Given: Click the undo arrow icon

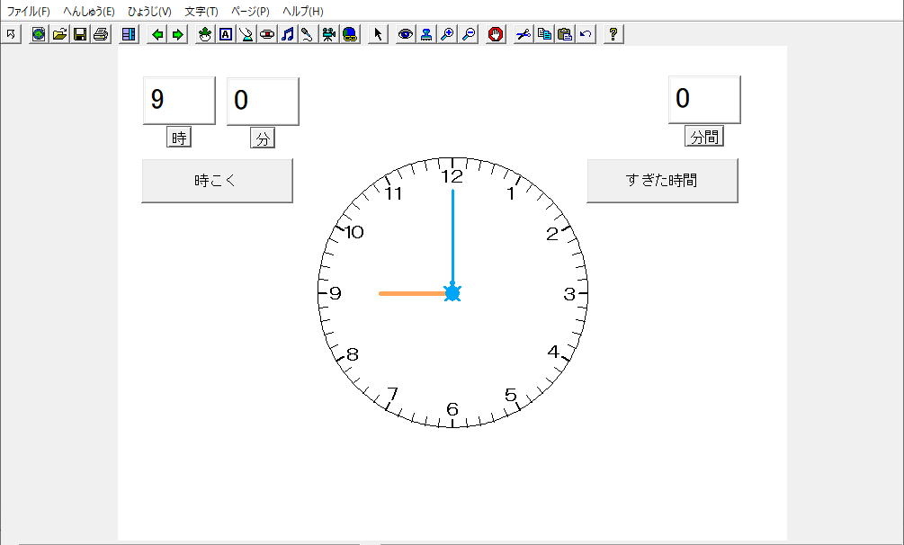Looking at the screenshot, I should tap(586, 34).
